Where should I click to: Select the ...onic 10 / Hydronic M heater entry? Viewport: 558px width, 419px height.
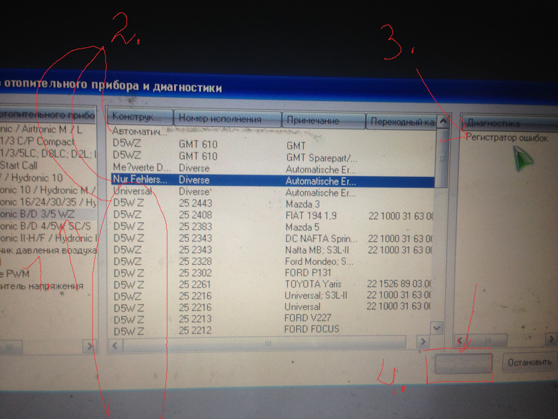pos(48,190)
